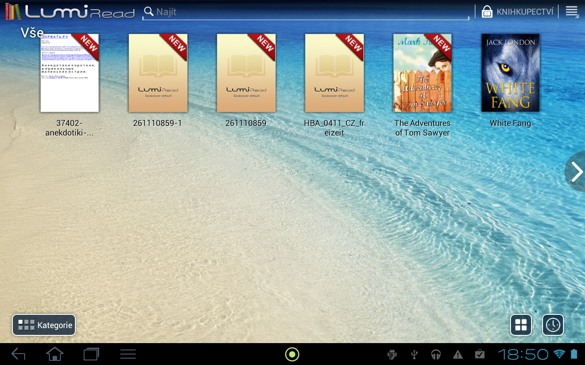Expand the next page of books
The width and height of the screenshot is (585, 365).
tap(577, 172)
